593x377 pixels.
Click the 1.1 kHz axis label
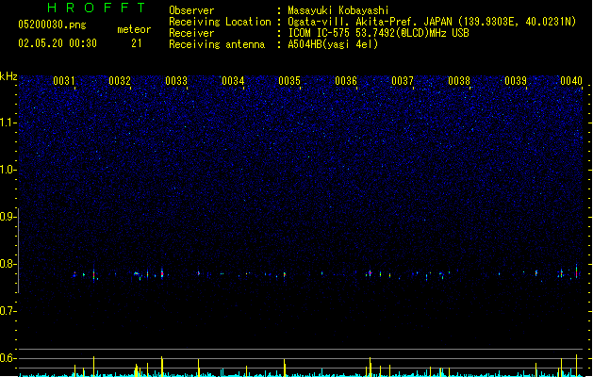click(8, 123)
